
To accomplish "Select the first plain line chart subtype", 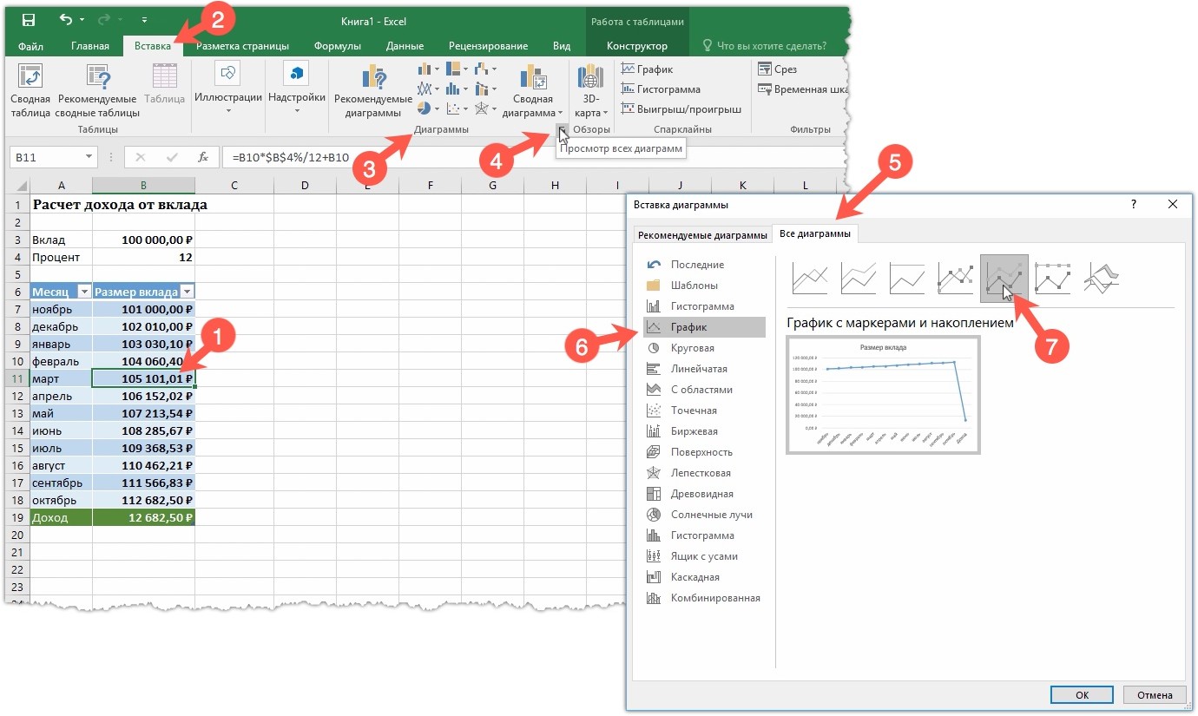I will pos(809,279).
